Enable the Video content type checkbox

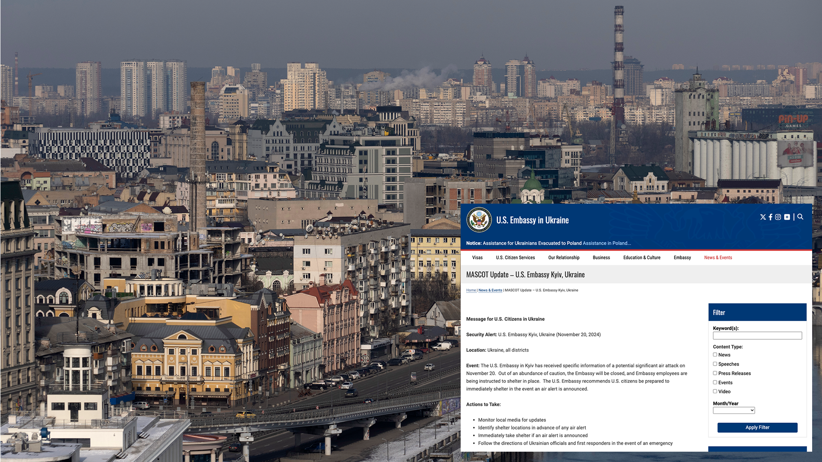715,391
